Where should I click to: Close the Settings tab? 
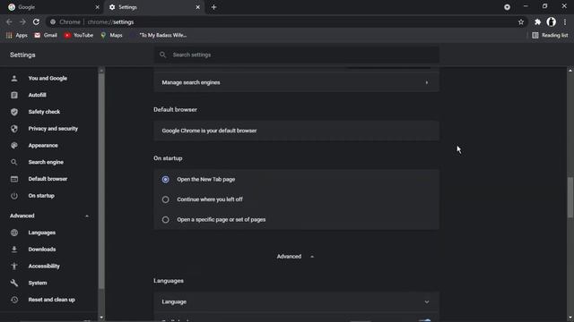coord(197,7)
